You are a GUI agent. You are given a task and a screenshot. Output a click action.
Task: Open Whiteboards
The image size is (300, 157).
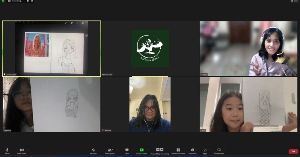(x=219, y=151)
